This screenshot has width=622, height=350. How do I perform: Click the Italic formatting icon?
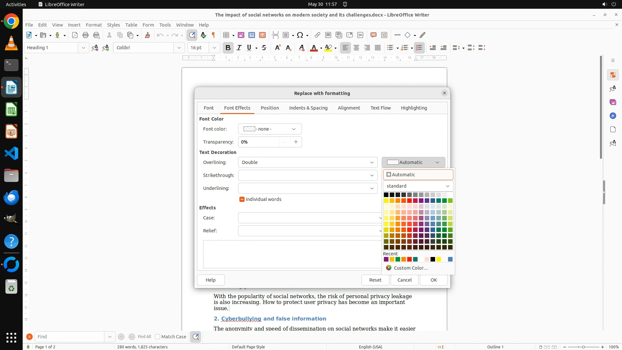[x=239, y=48]
